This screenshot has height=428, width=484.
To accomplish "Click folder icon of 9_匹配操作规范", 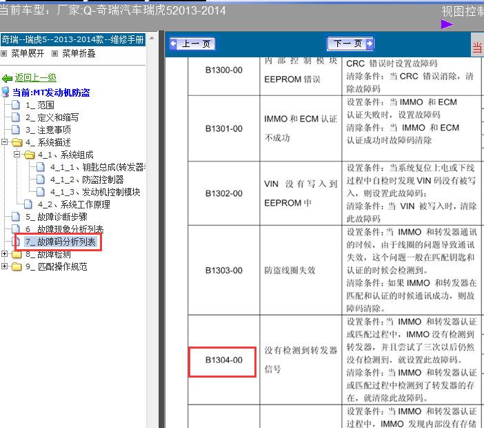I will (x=17, y=266).
